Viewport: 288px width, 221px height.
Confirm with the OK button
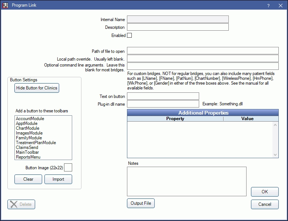point(265,192)
